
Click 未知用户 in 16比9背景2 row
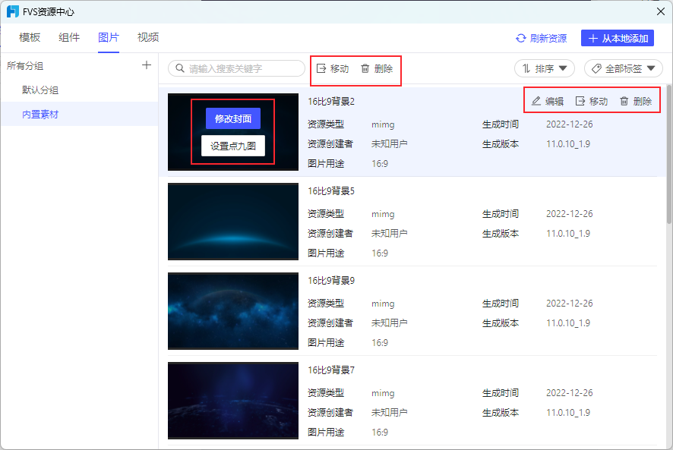(390, 143)
